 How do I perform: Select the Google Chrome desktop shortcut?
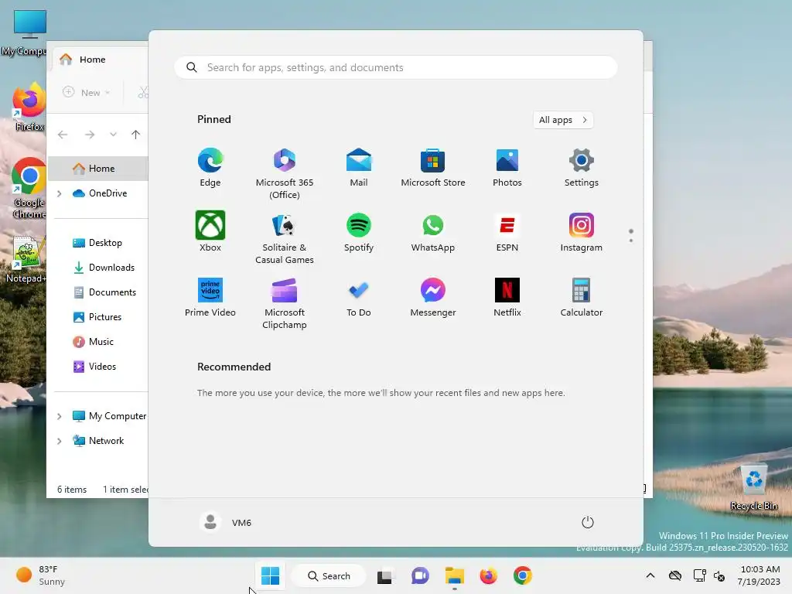click(x=29, y=188)
